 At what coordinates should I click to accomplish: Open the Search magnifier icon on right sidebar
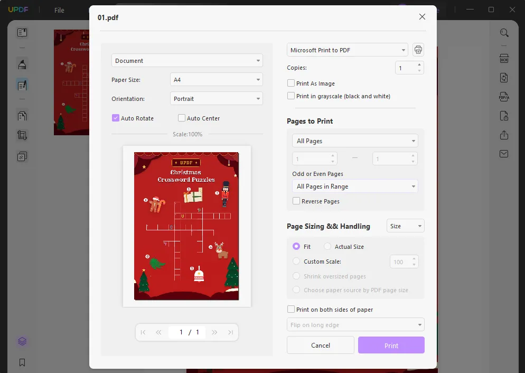[504, 33]
